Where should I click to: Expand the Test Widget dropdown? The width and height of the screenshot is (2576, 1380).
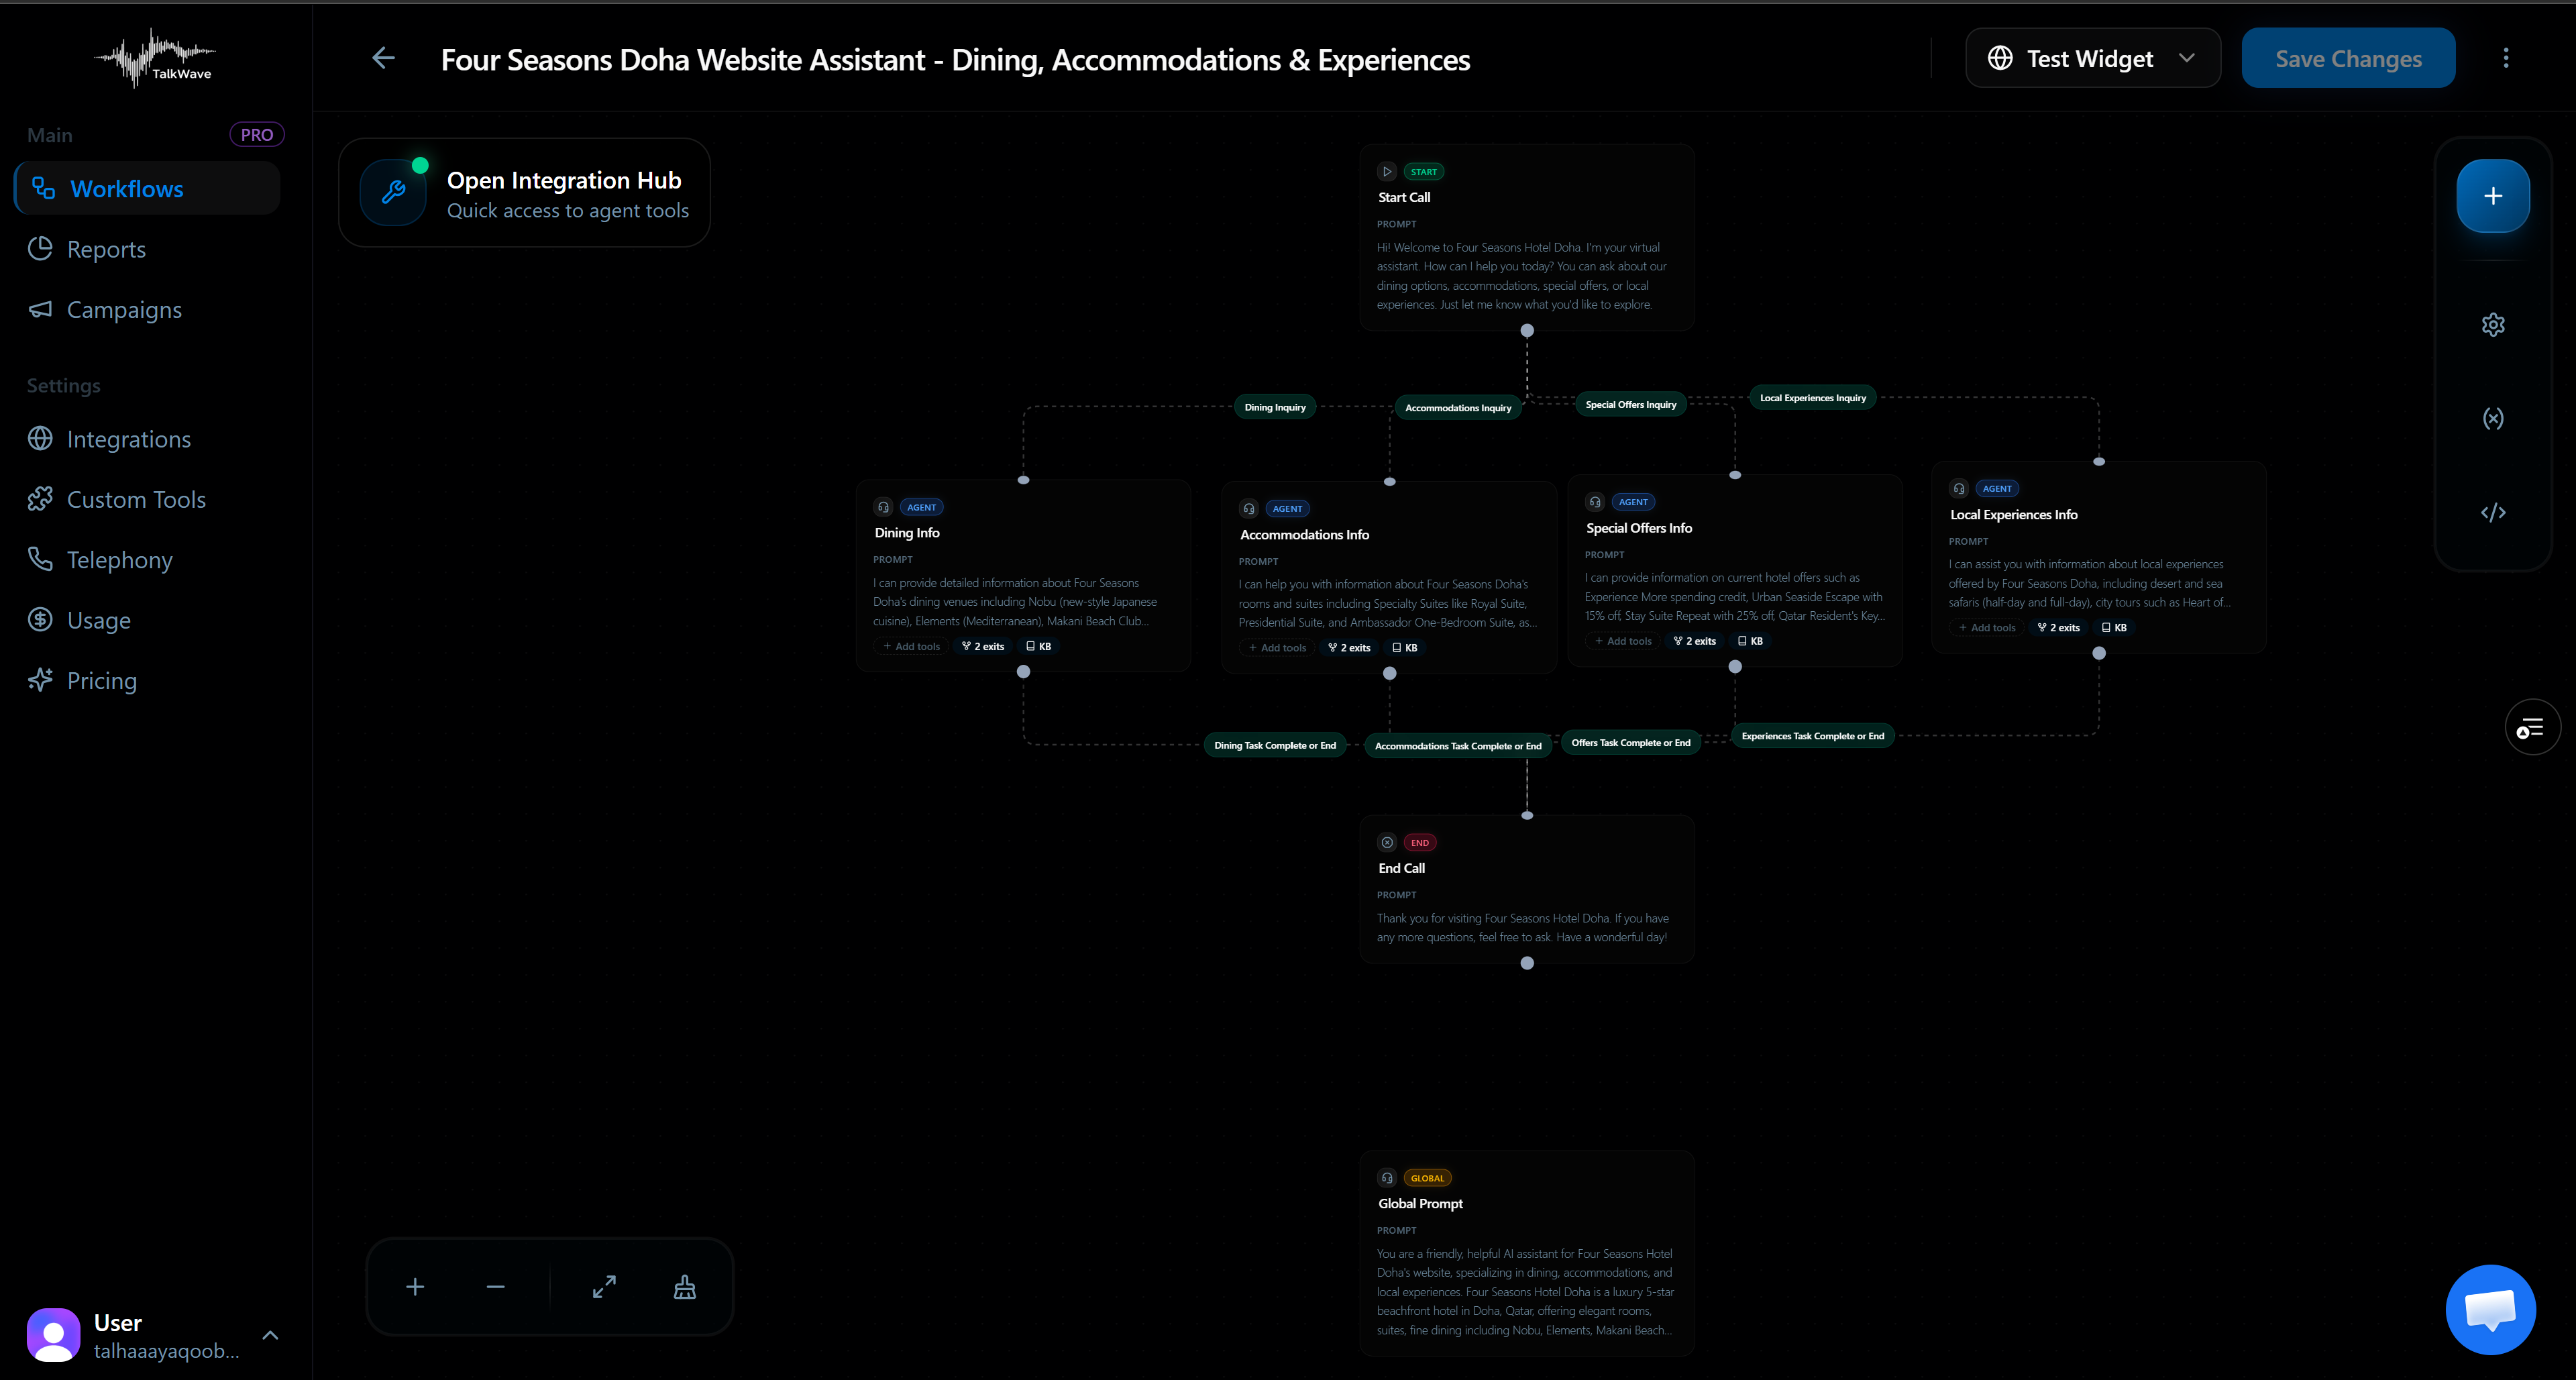tap(2092, 58)
